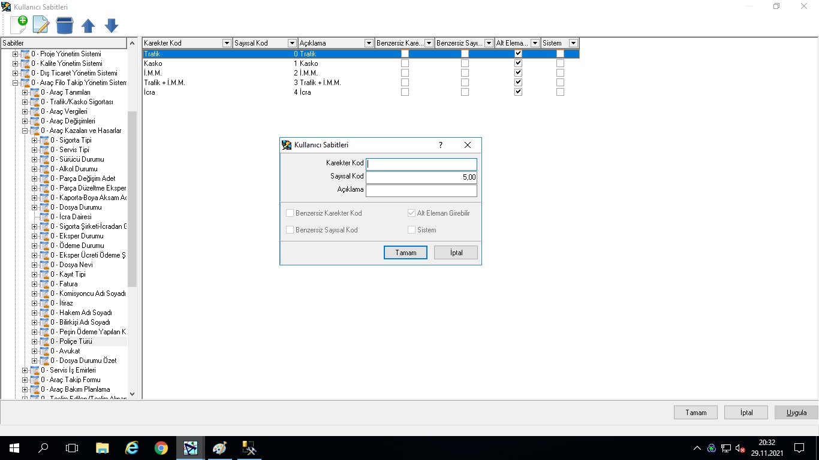Select Poliçe Türü in the tree
The height and width of the screenshot is (460, 819).
tap(75, 341)
